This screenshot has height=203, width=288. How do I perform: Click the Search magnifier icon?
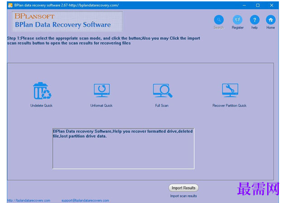(219, 19)
